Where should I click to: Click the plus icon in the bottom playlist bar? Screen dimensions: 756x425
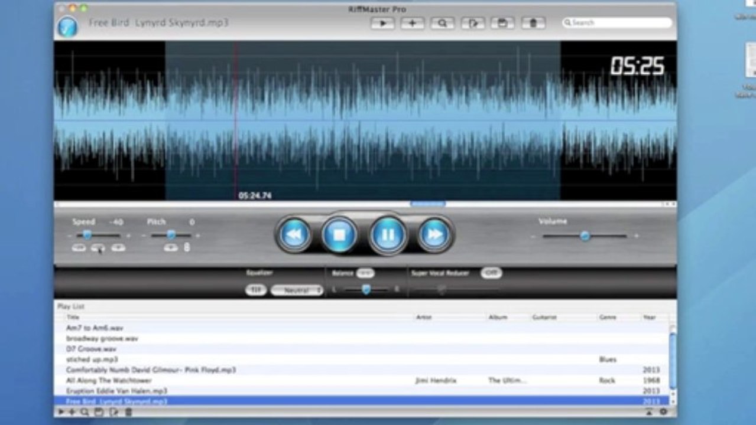coord(72,412)
